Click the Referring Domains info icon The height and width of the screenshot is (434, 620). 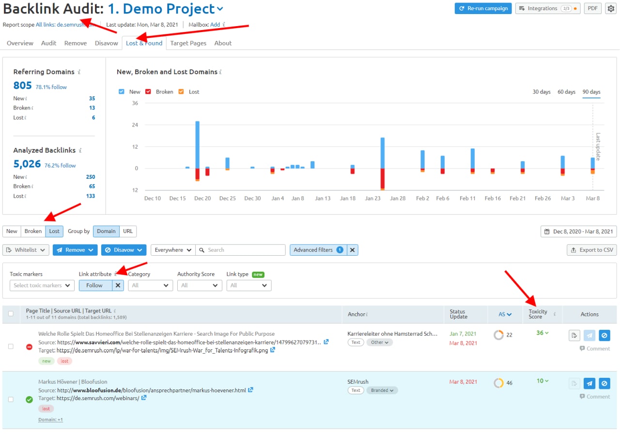pos(79,72)
